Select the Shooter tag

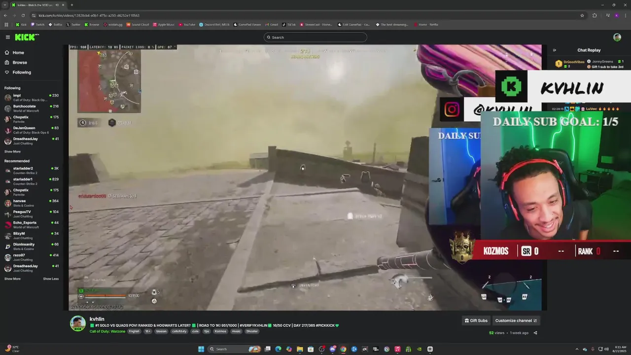pos(252,331)
